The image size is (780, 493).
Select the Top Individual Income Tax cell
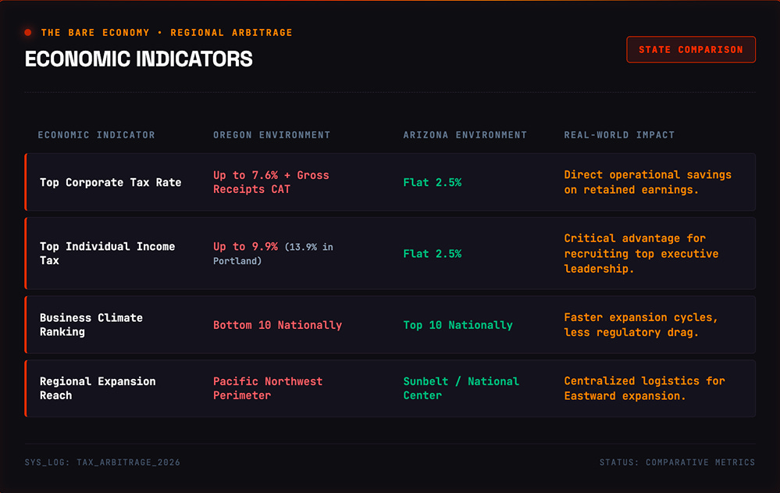tap(108, 253)
